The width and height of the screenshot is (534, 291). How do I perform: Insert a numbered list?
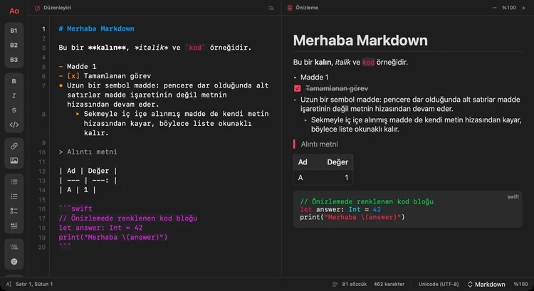click(14, 196)
